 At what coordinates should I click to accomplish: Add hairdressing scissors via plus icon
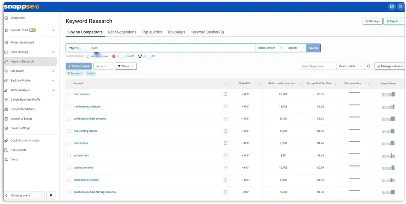(x=225, y=106)
